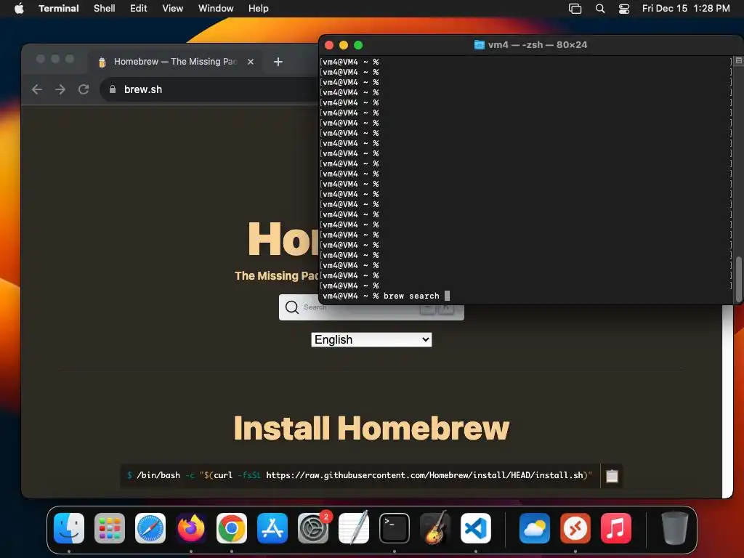
Task: Close the Homebrew browser tab
Action: click(x=251, y=62)
